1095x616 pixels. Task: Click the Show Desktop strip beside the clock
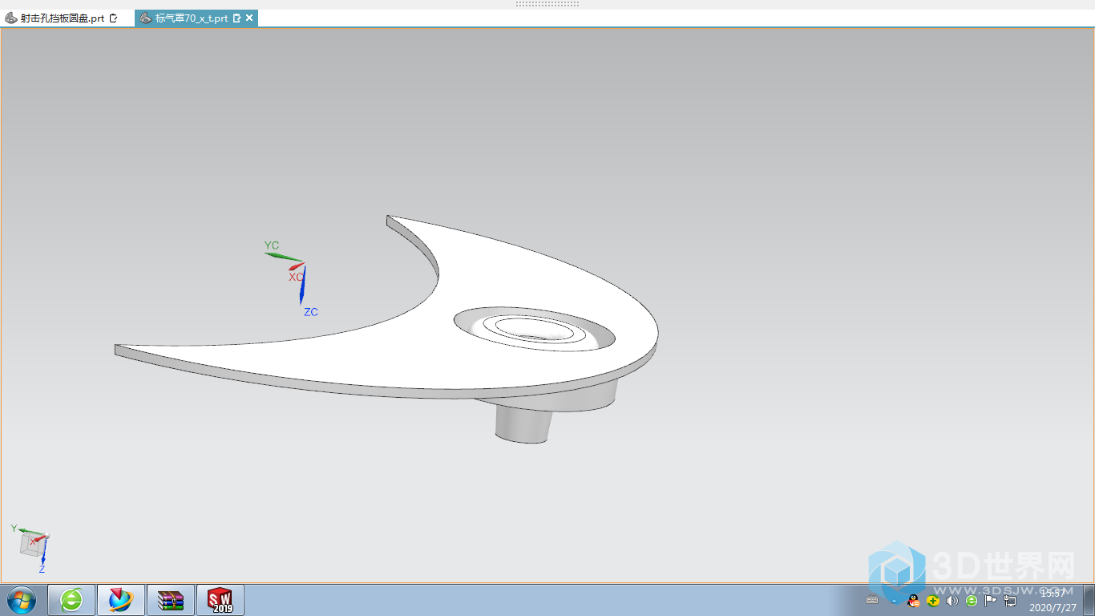[1089, 600]
